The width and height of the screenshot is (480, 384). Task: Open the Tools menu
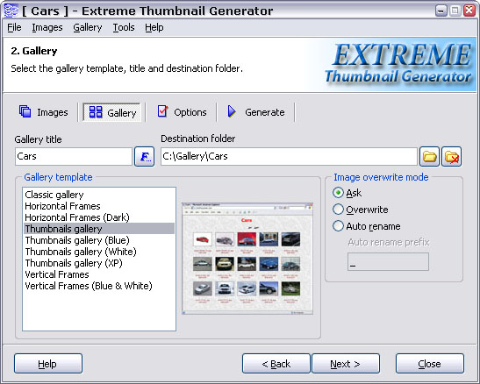[x=124, y=27]
